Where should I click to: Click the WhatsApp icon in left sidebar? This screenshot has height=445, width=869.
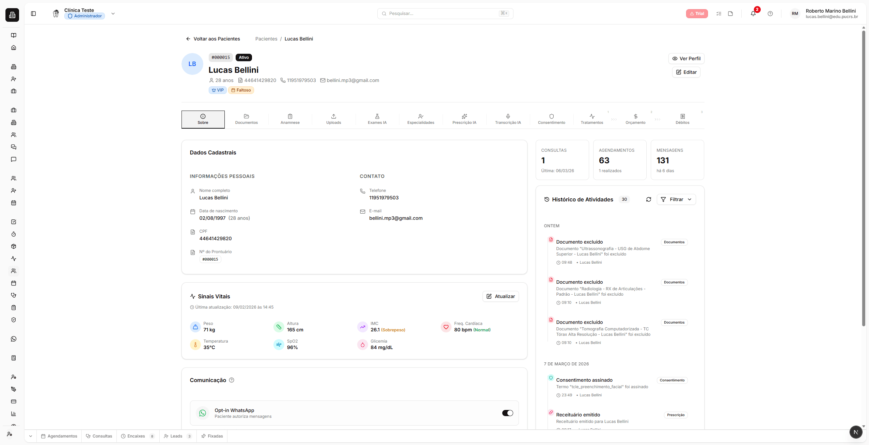(14, 339)
